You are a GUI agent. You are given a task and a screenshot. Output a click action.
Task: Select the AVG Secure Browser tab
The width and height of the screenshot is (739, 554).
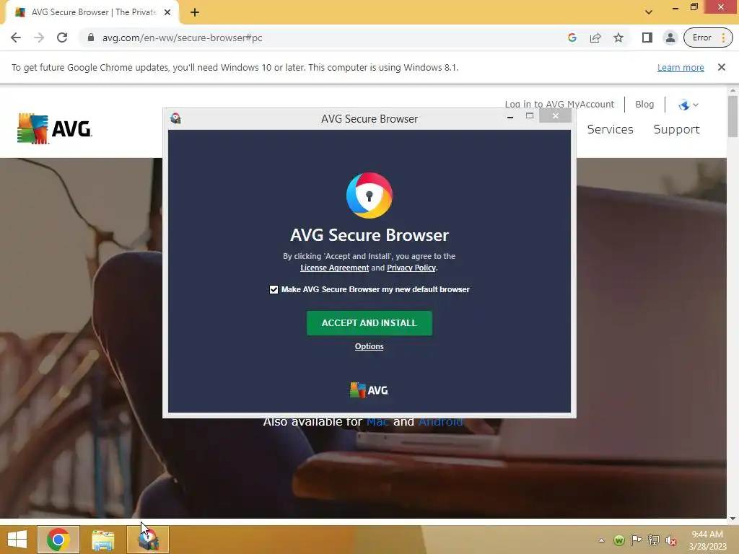coord(92,12)
